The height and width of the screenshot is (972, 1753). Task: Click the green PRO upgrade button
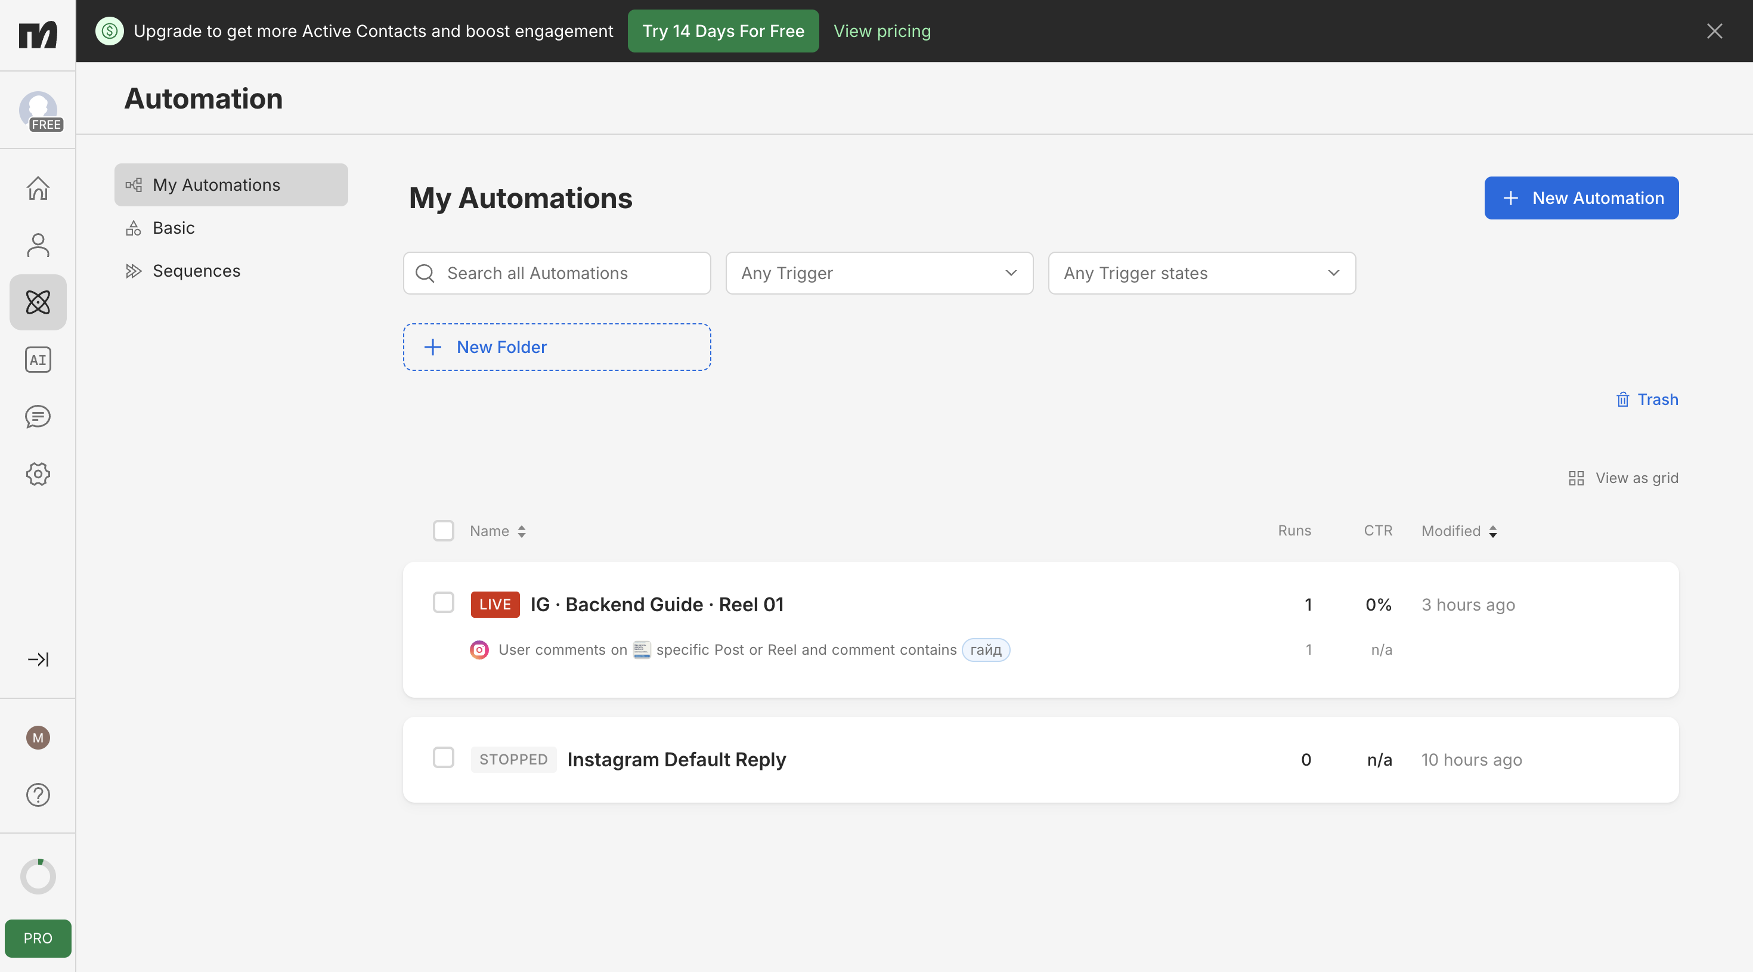click(38, 937)
